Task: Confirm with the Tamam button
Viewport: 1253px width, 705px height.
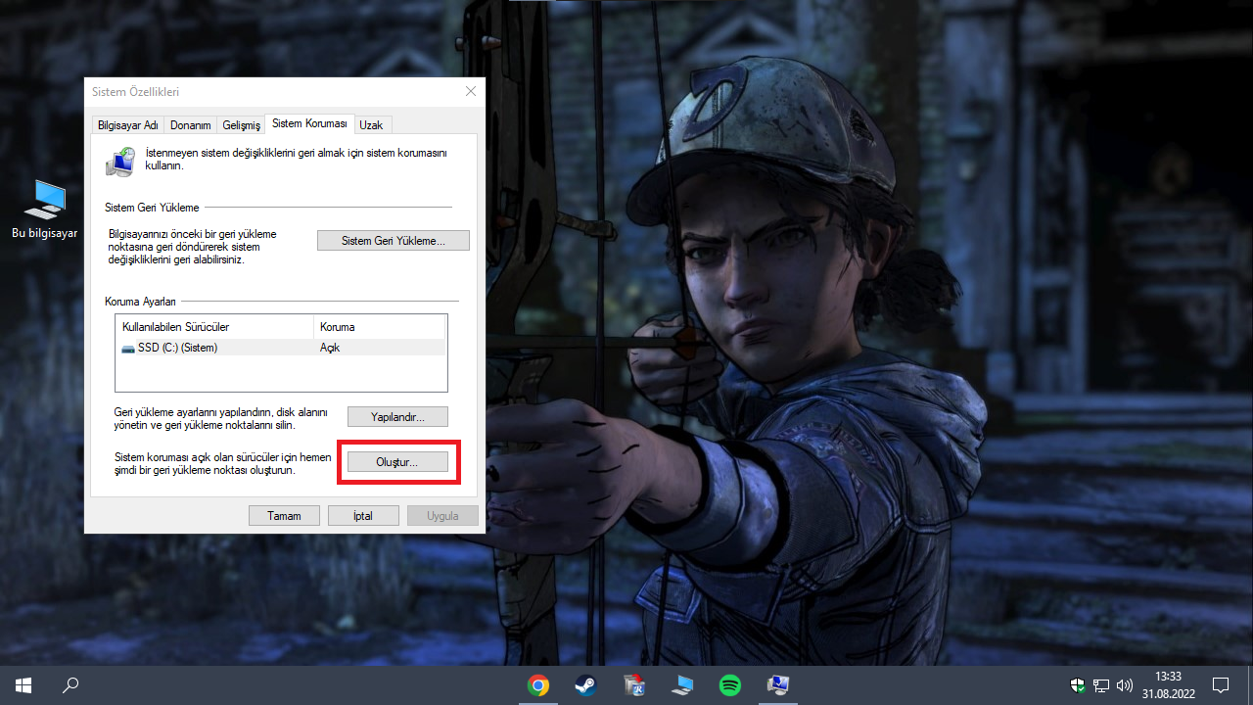Action: pos(283,516)
